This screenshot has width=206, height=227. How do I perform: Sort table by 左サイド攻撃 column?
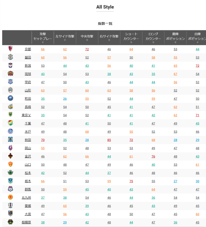[65, 38]
